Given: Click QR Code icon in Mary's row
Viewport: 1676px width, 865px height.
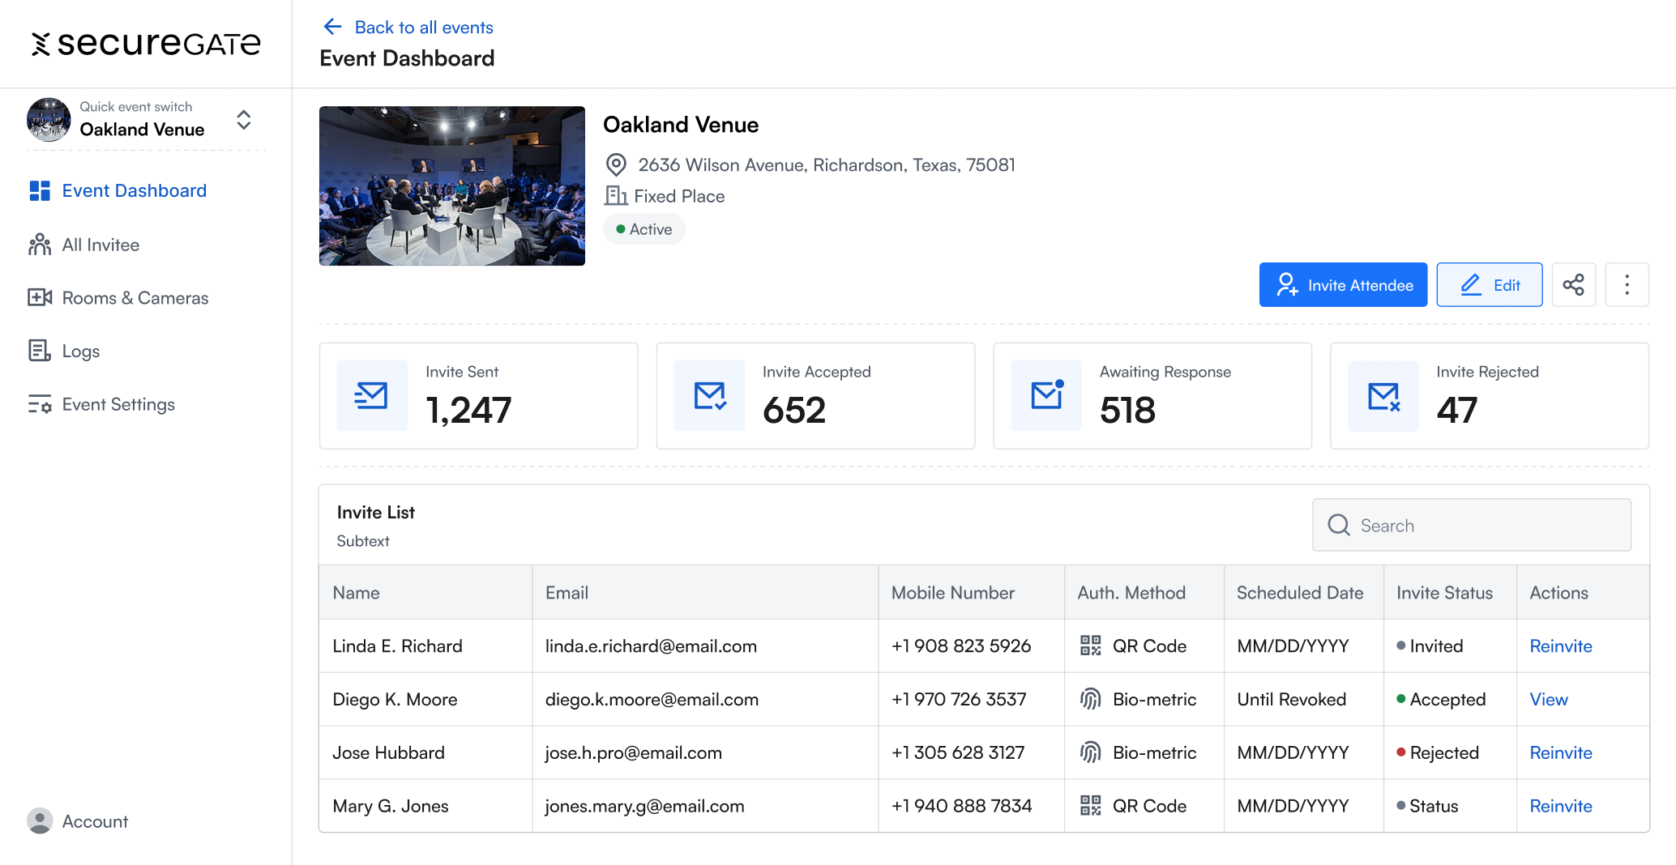Looking at the screenshot, I should [1091, 806].
